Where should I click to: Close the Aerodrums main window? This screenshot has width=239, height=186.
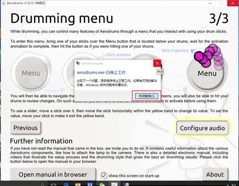[x=233, y=3]
